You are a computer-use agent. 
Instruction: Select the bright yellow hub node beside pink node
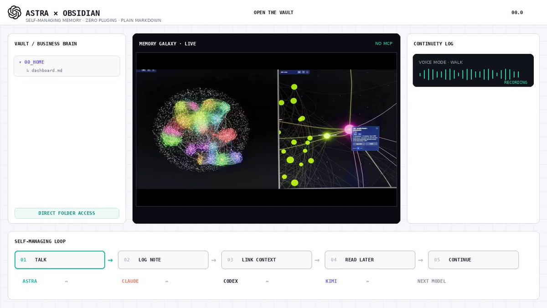click(x=326, y=136)
